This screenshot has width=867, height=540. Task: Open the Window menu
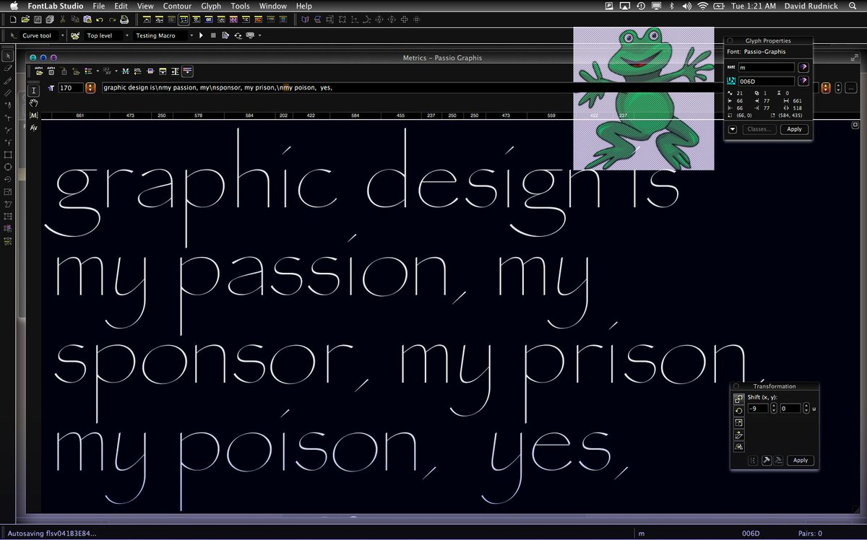click(272, 6)
